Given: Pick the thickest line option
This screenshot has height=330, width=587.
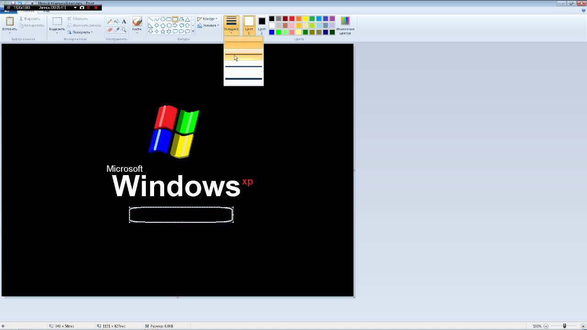Looking at the screenshot, I should coord(244,79).
